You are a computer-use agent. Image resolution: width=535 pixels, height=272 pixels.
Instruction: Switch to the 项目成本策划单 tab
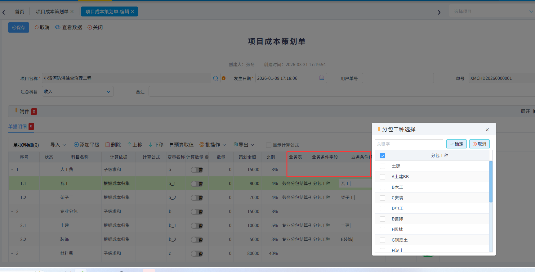[x=52, y=11]
